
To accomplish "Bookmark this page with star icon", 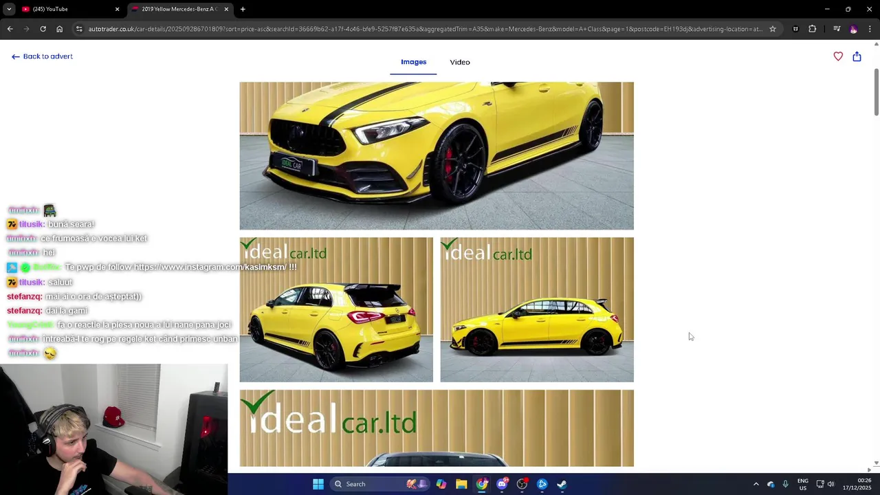I will 773,29.
